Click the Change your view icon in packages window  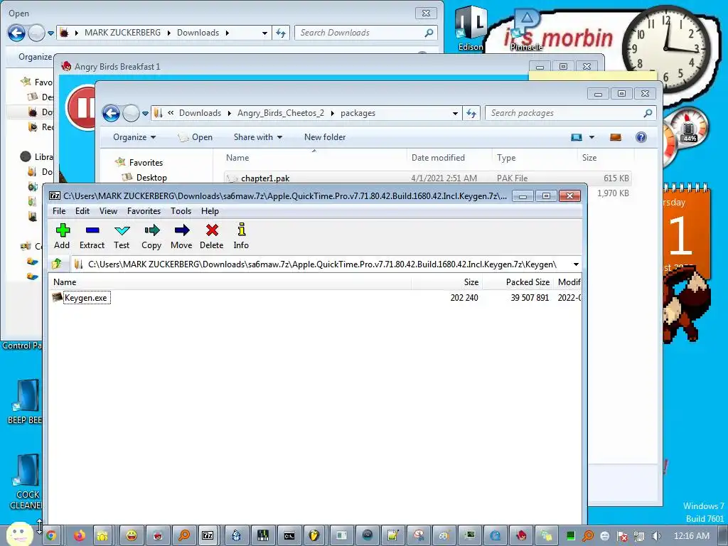pos(576,137)
